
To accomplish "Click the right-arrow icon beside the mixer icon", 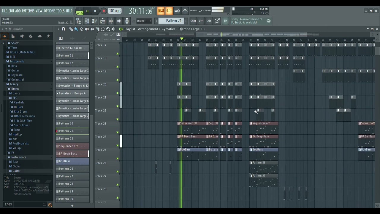I will (x=119, y=21).
